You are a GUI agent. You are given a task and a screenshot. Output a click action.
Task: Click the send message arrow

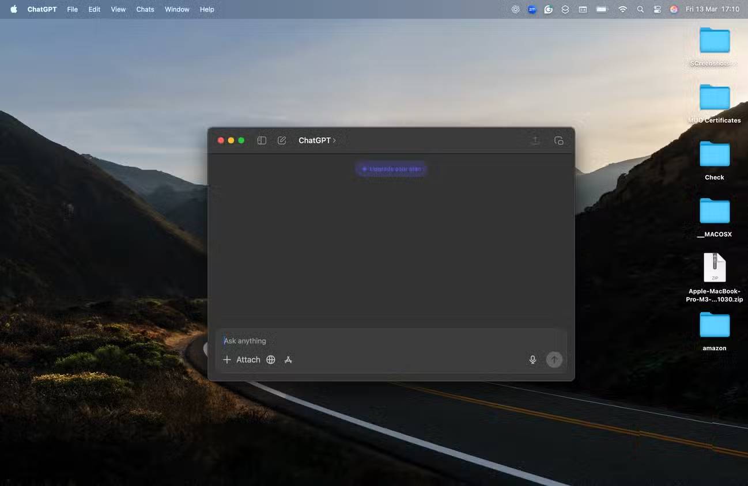554,359
